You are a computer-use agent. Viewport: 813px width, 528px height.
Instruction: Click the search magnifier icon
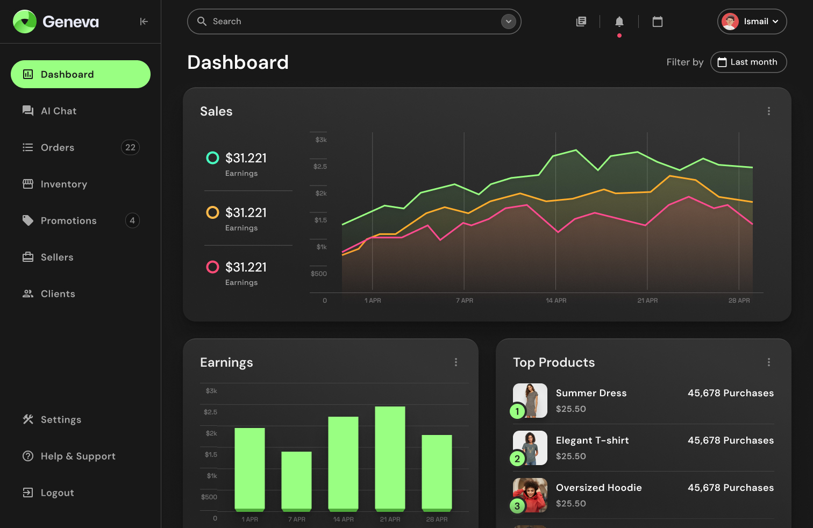[202, 21]
